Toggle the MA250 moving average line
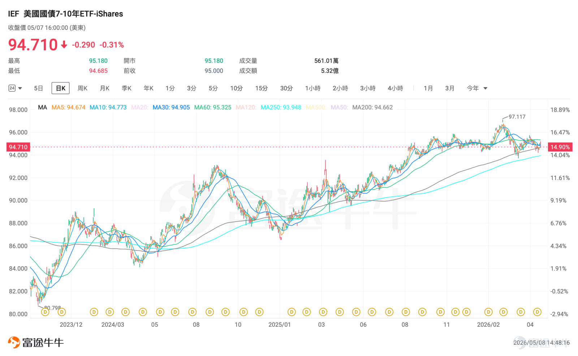Image resolution: width=578 pixels, height=356 pixels. pyautogui.click(x=281, y=107)
